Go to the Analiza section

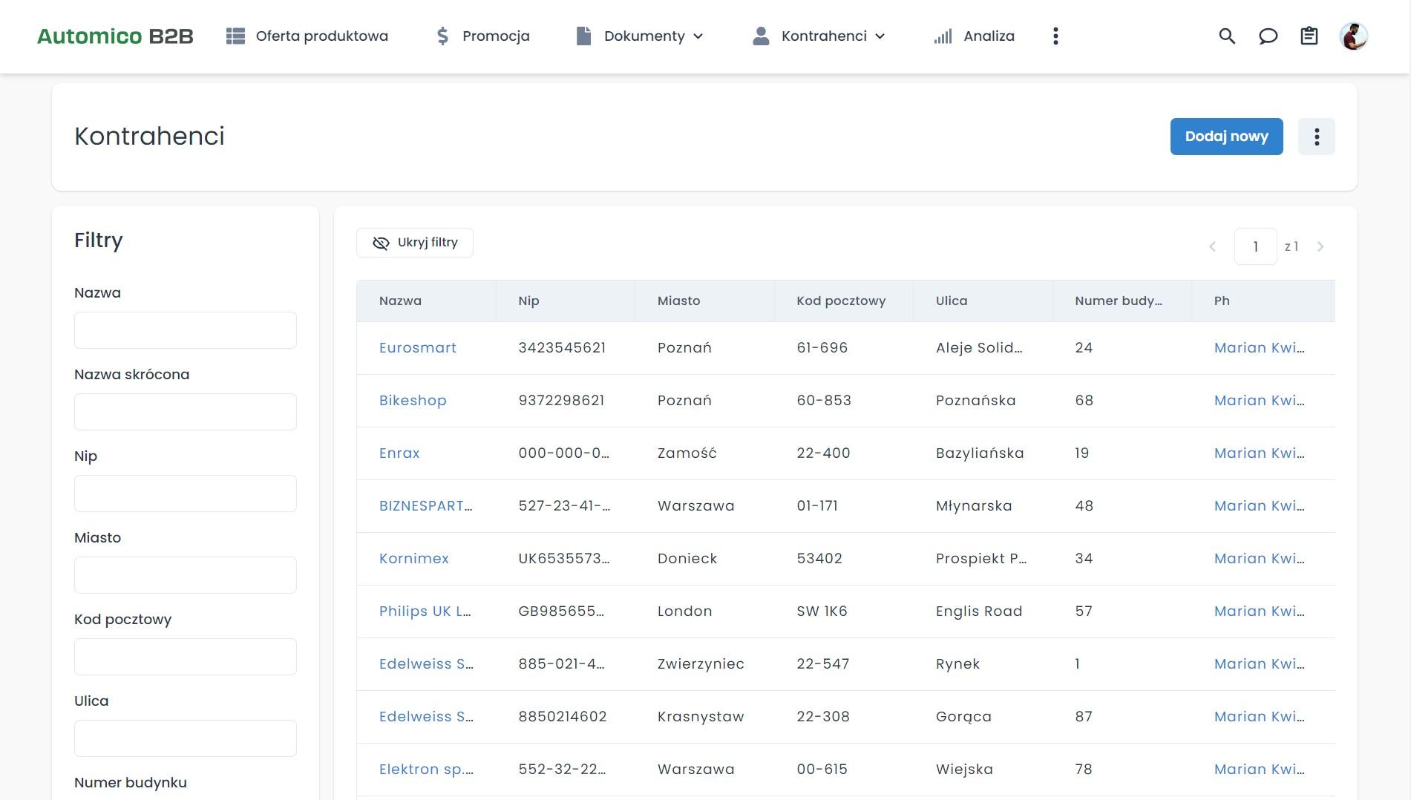974,36
